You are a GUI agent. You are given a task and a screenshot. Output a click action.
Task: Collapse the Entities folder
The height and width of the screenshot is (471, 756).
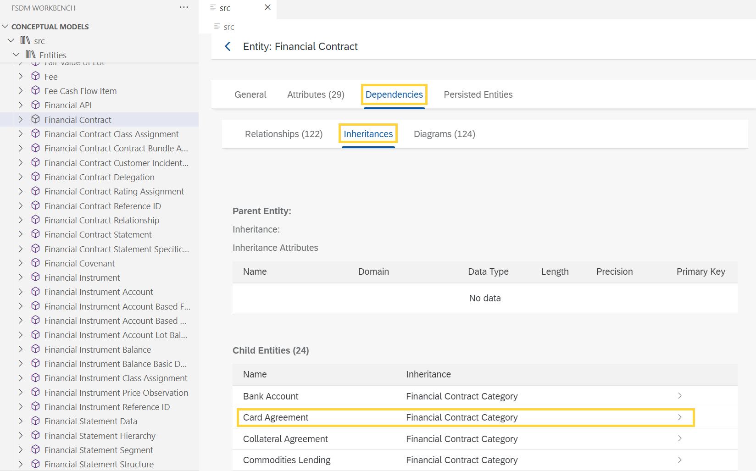click(16, 55)
